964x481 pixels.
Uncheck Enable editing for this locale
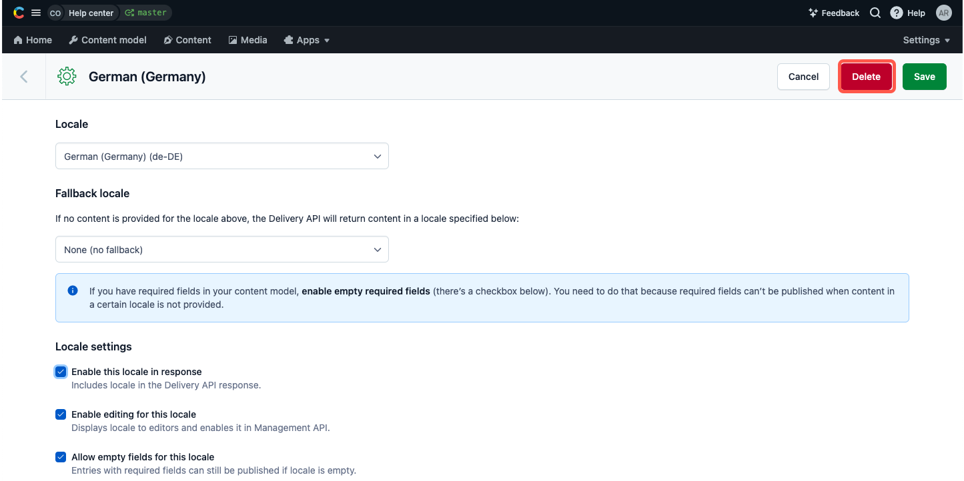pos(61,414)
